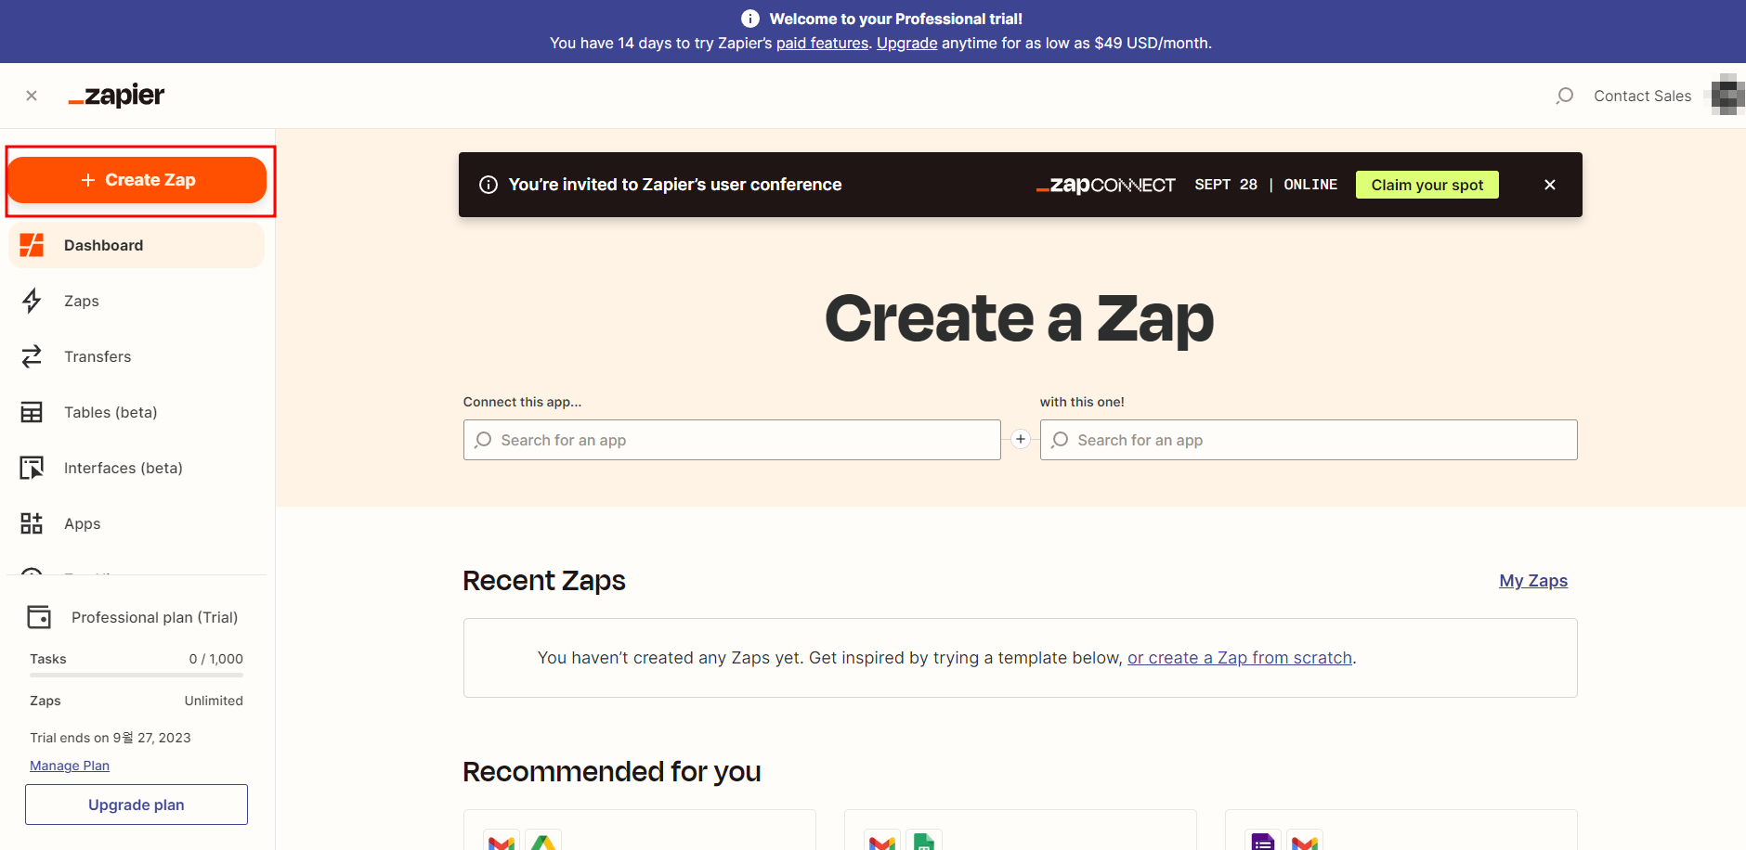1746x850 pixels.
Task: Dismiss the user conference banner
Action: coord(1550,185)
